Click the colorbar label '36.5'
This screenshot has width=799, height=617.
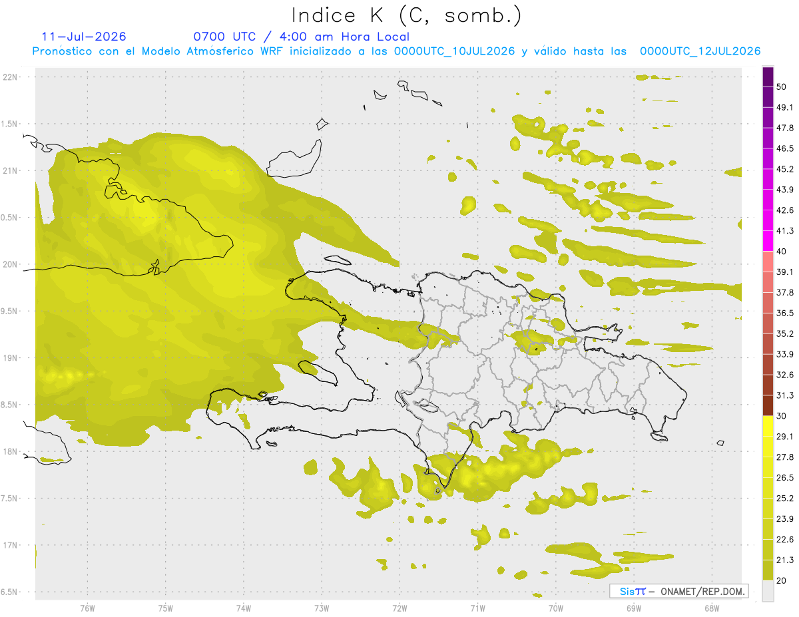(x=785, y=313)
